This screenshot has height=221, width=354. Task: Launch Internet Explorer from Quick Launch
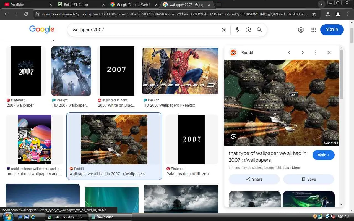pos(33,217)
